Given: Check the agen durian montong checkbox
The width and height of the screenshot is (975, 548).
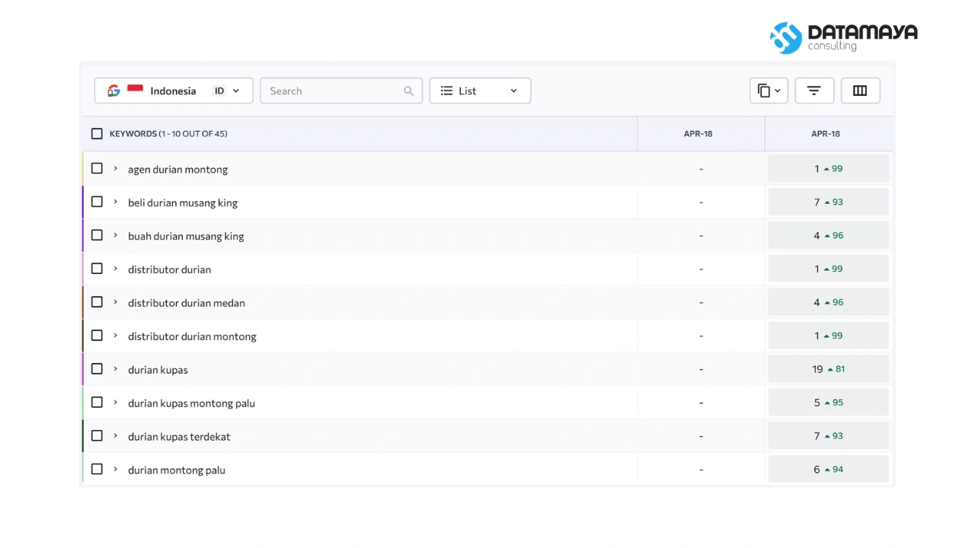Looking at the screenshot, I should point(97,168).
